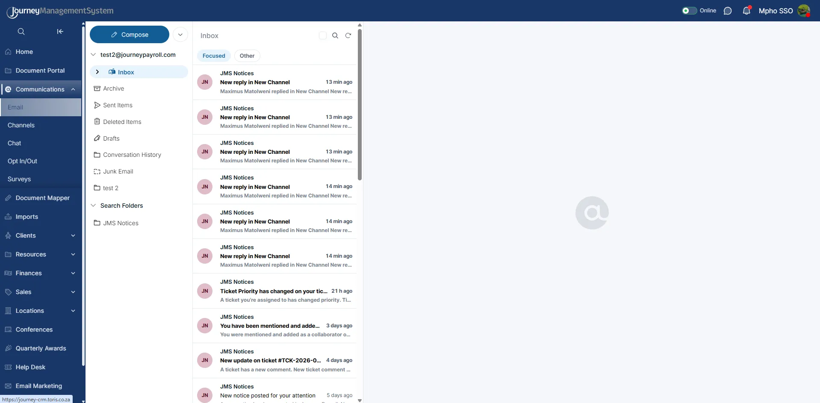Screen dimensions: 820x403
Task: Expand the Clients menu arrow
Action: tap(73, 235)
